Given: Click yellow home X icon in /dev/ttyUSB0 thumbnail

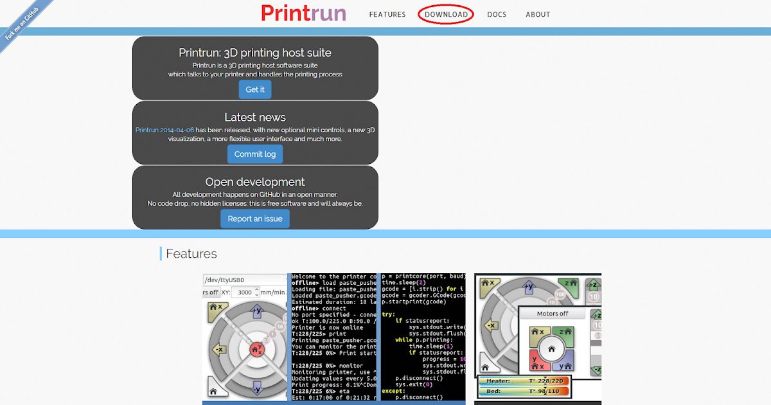Looking at the screenshot, I should (x=217, y=311).
